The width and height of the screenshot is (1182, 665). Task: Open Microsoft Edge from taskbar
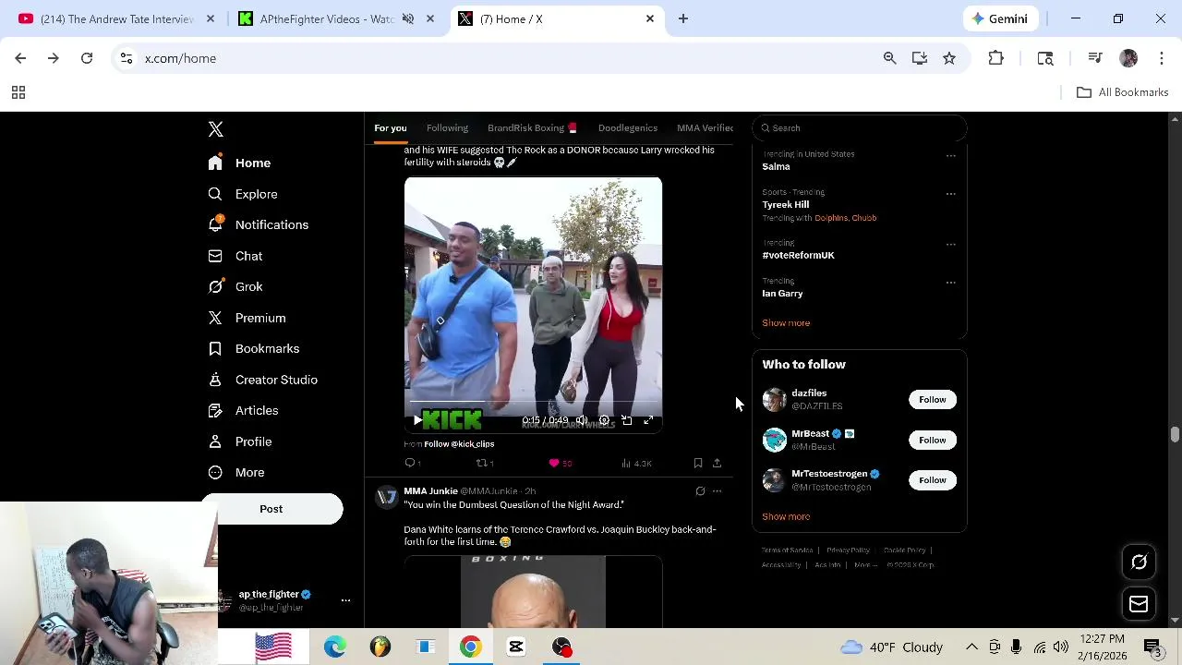coord(334,647)
